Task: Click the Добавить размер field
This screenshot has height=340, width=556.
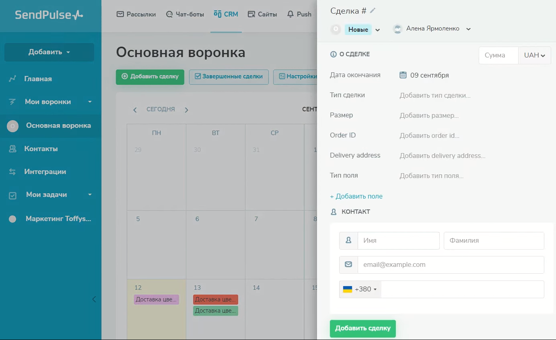Action: [429, 115]
